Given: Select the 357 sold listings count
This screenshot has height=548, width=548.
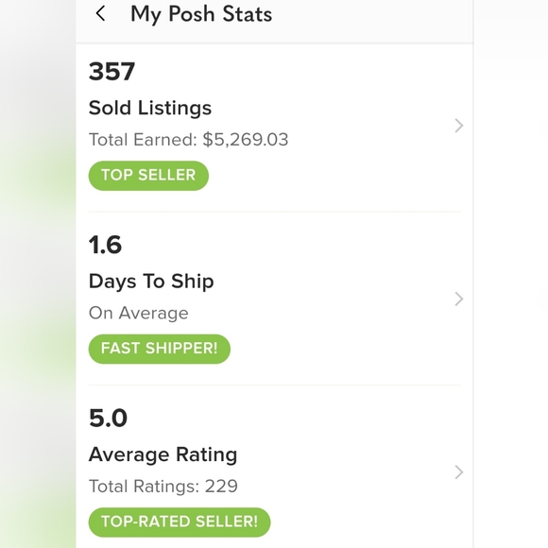Looking at the screenshot, I should coord(111,72).
